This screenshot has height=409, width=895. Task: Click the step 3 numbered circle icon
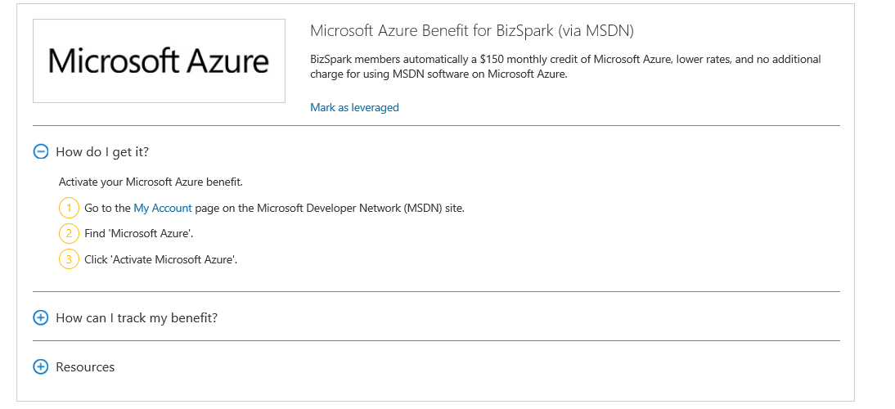pyautogui.click(x=69, y=259)
